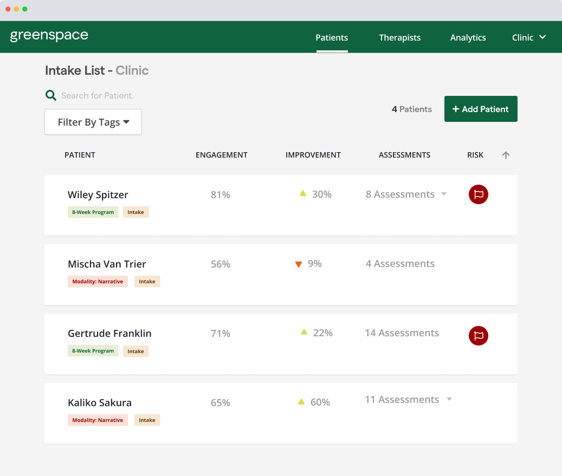Click the Add Patient button
The width and height of the screenshot is (562, 476).
481,108
